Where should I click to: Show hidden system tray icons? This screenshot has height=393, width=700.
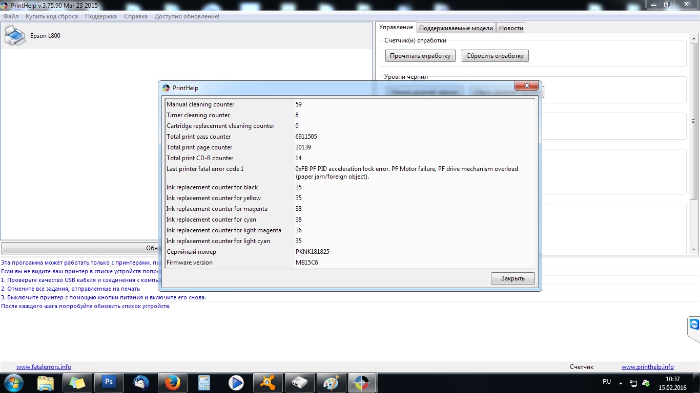pos(621,383)
